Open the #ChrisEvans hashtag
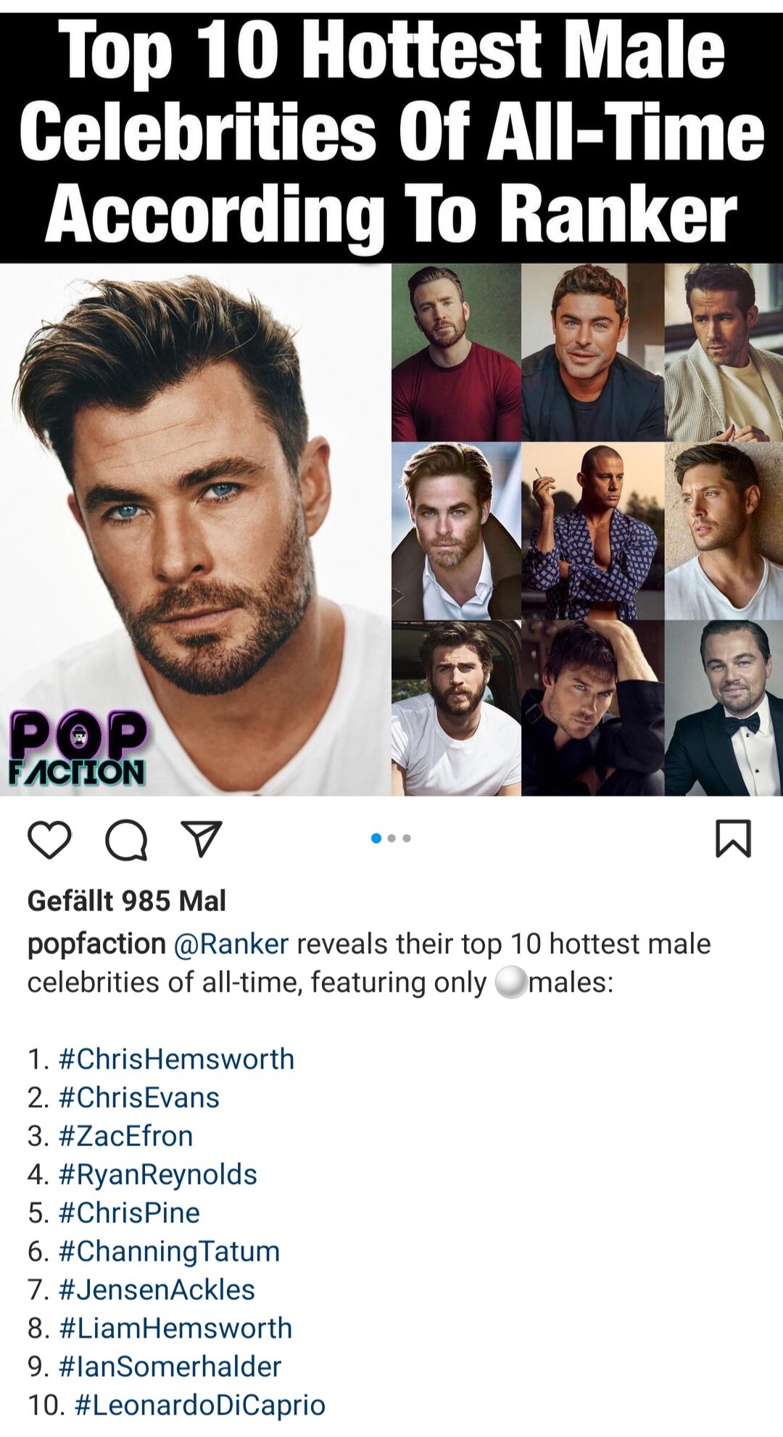 [138, 1098]
